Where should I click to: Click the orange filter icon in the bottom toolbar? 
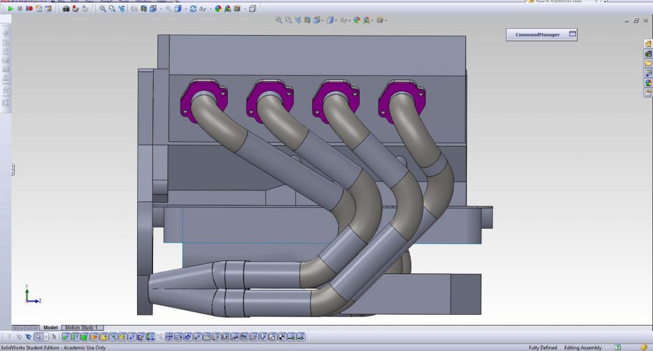(94, 337)
